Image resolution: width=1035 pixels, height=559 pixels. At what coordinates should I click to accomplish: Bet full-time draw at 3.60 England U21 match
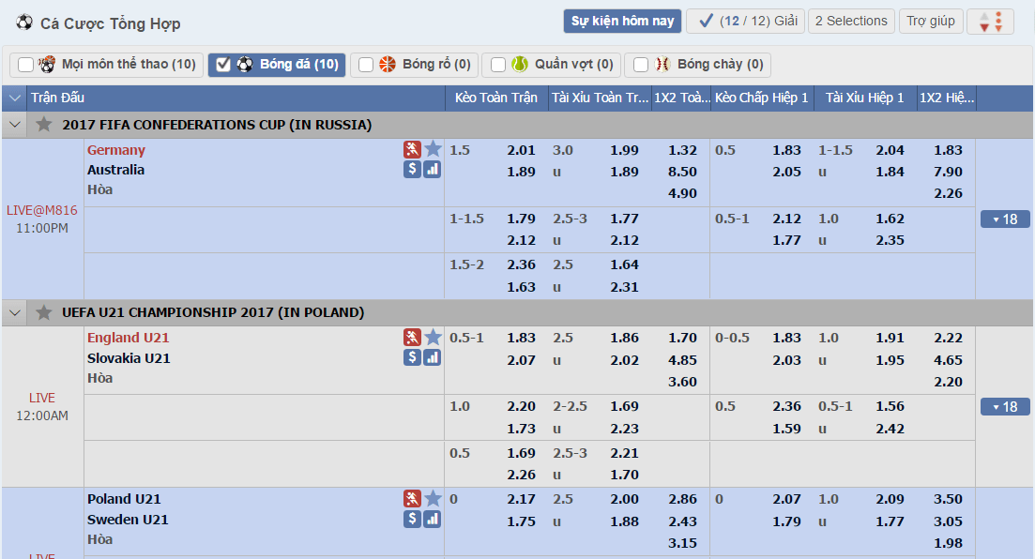tap(682, 382)
